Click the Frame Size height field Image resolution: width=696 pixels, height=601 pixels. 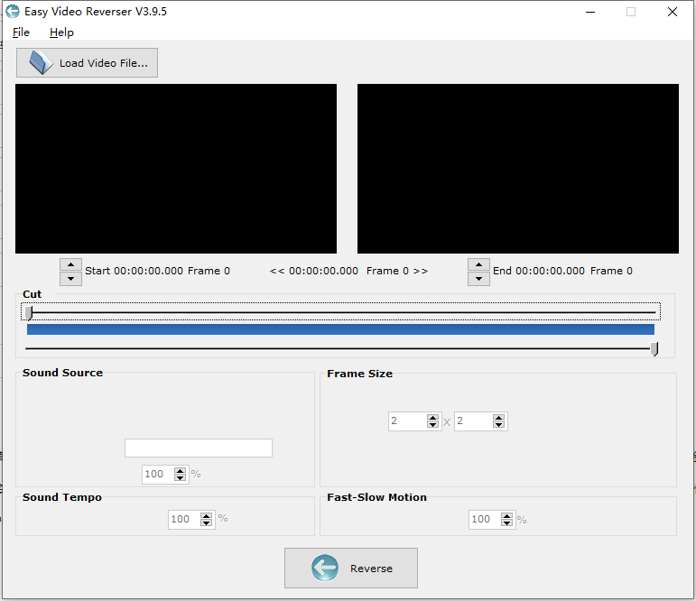(474, 421)
